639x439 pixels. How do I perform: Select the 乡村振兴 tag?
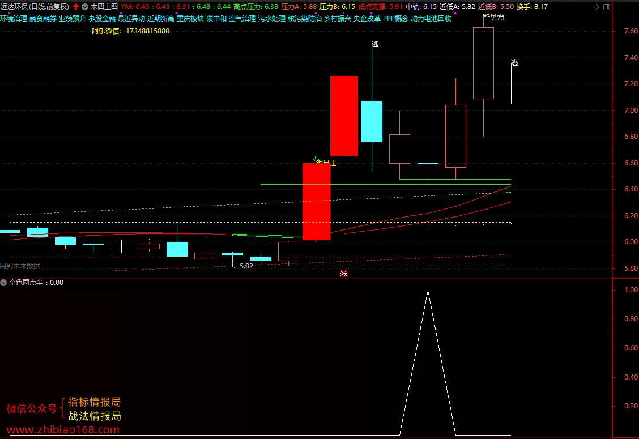(338, 19)
